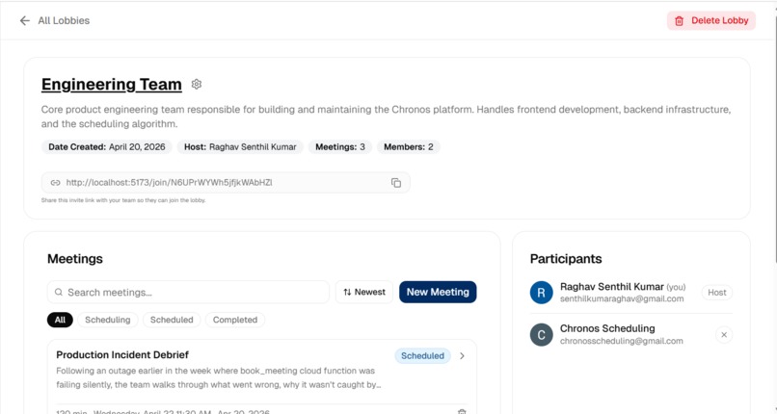
Task: Click the lobby description paragraph
Action: 386,116
